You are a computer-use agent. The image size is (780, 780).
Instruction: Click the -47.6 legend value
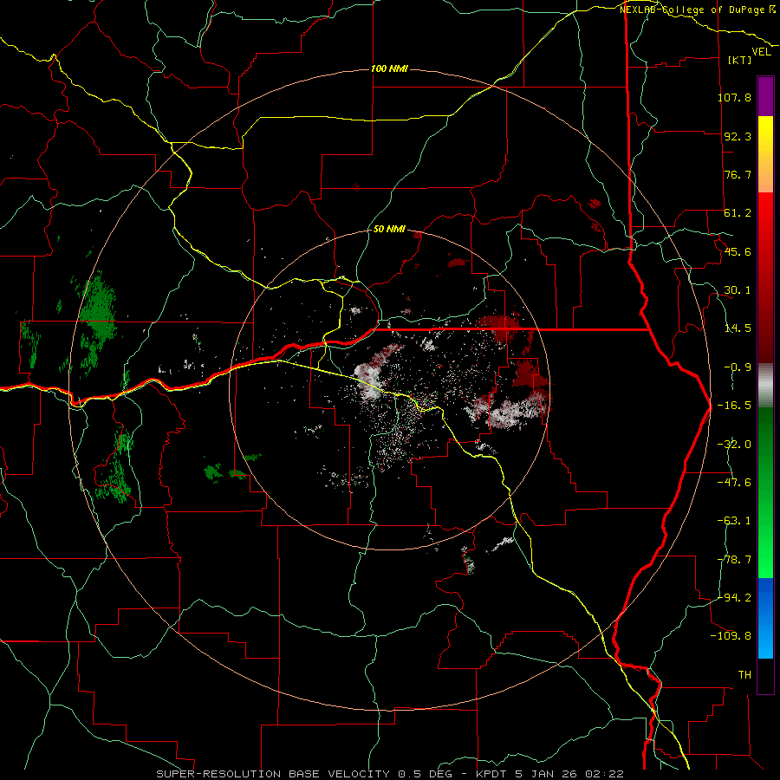[734, 483]
